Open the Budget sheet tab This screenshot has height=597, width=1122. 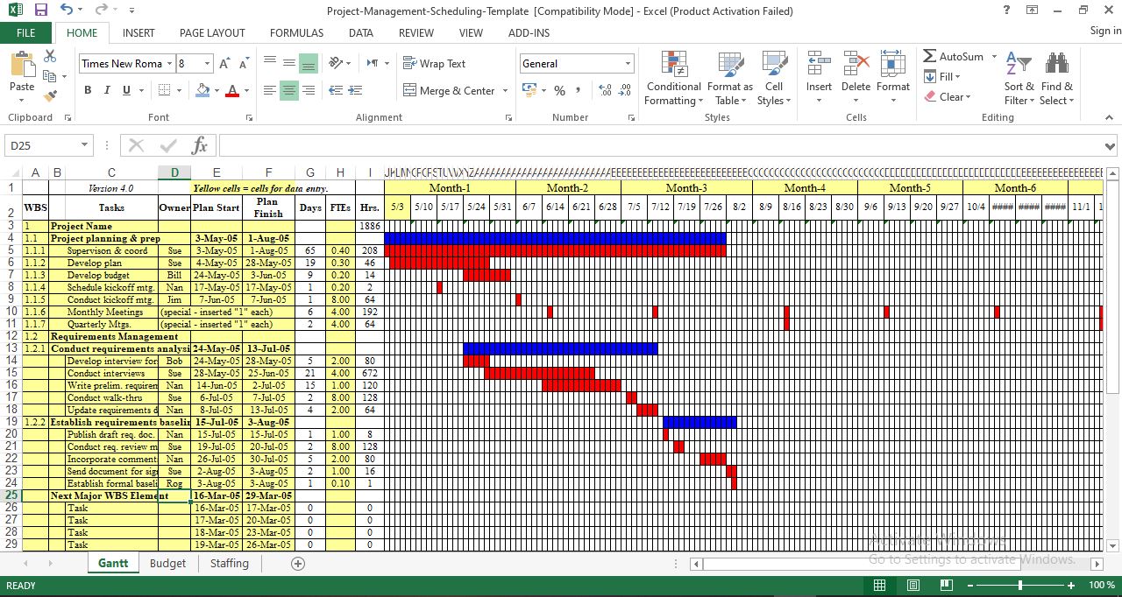(167, 563)
